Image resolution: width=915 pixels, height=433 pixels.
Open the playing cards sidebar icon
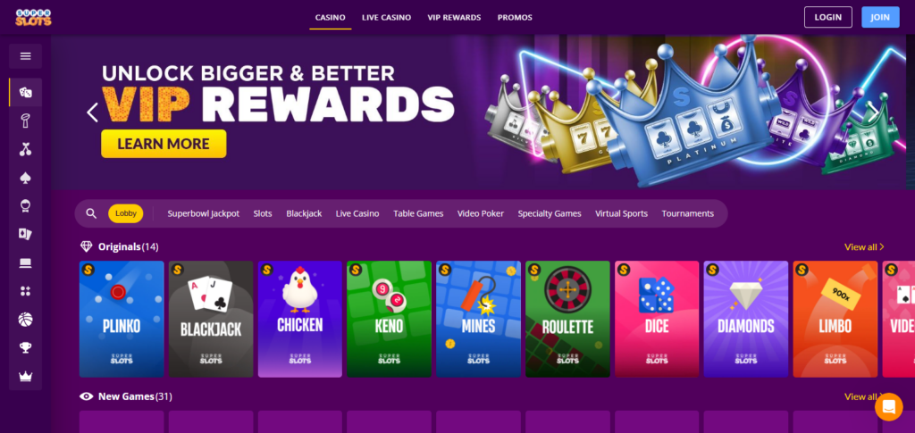(x=25, y=234)
